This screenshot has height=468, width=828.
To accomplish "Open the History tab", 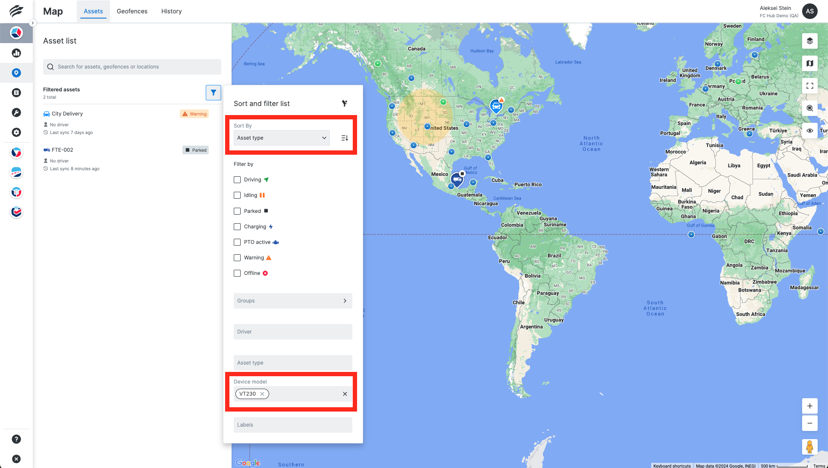I will point(171,11).
